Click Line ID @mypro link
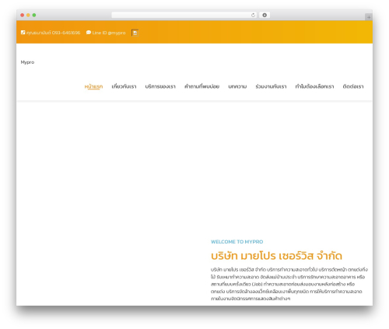 tap(109, 33)
